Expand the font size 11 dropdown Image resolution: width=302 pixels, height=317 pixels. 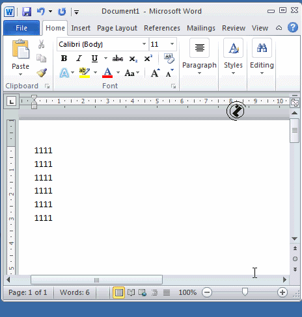pyautogui.click(x=172, y=44)
